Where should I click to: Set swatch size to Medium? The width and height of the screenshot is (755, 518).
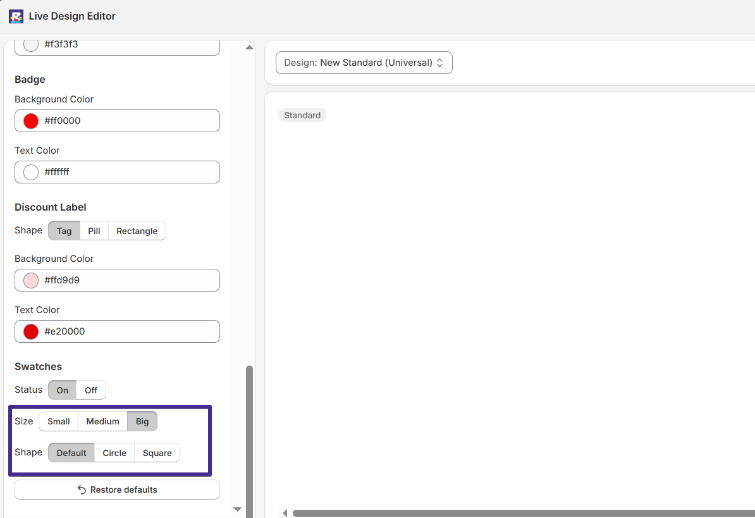click(x=102, y=422)
